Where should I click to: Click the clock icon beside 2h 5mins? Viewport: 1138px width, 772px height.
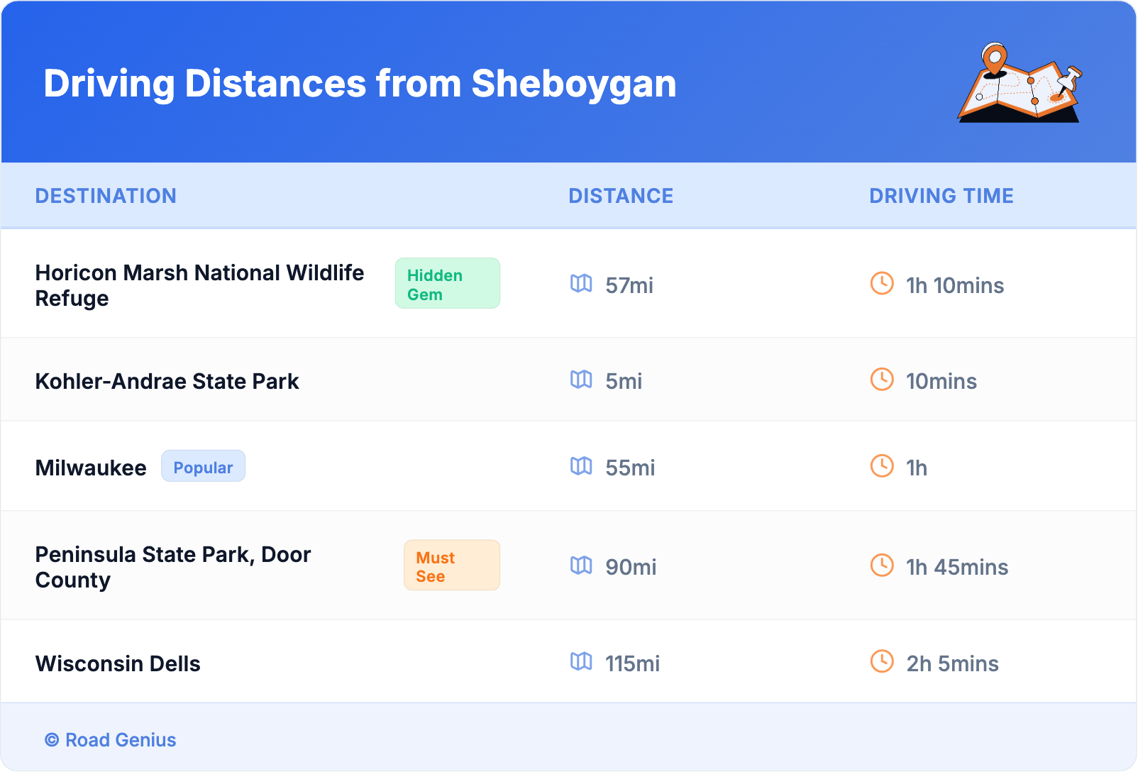point(882,662)
